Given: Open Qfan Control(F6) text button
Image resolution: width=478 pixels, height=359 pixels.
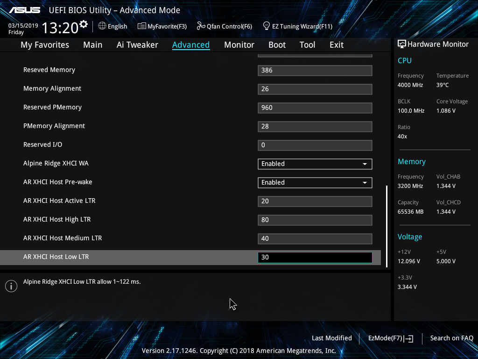Looking at the screenshot, I should tap(229, 27).
